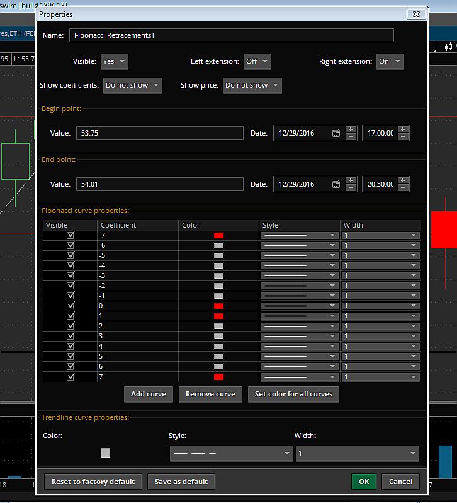The image size is (457, 503).
Task: Open the Begin point date calendar picker
Action: [x=336, y=133]
